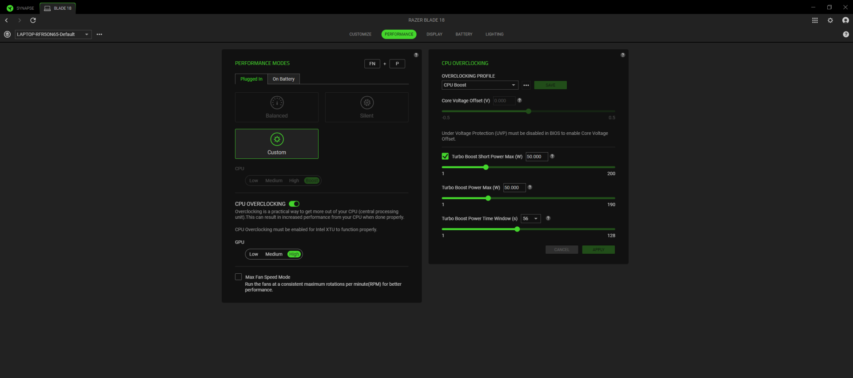Set GPU level to High
853x378 pixels.
(294, 254)
